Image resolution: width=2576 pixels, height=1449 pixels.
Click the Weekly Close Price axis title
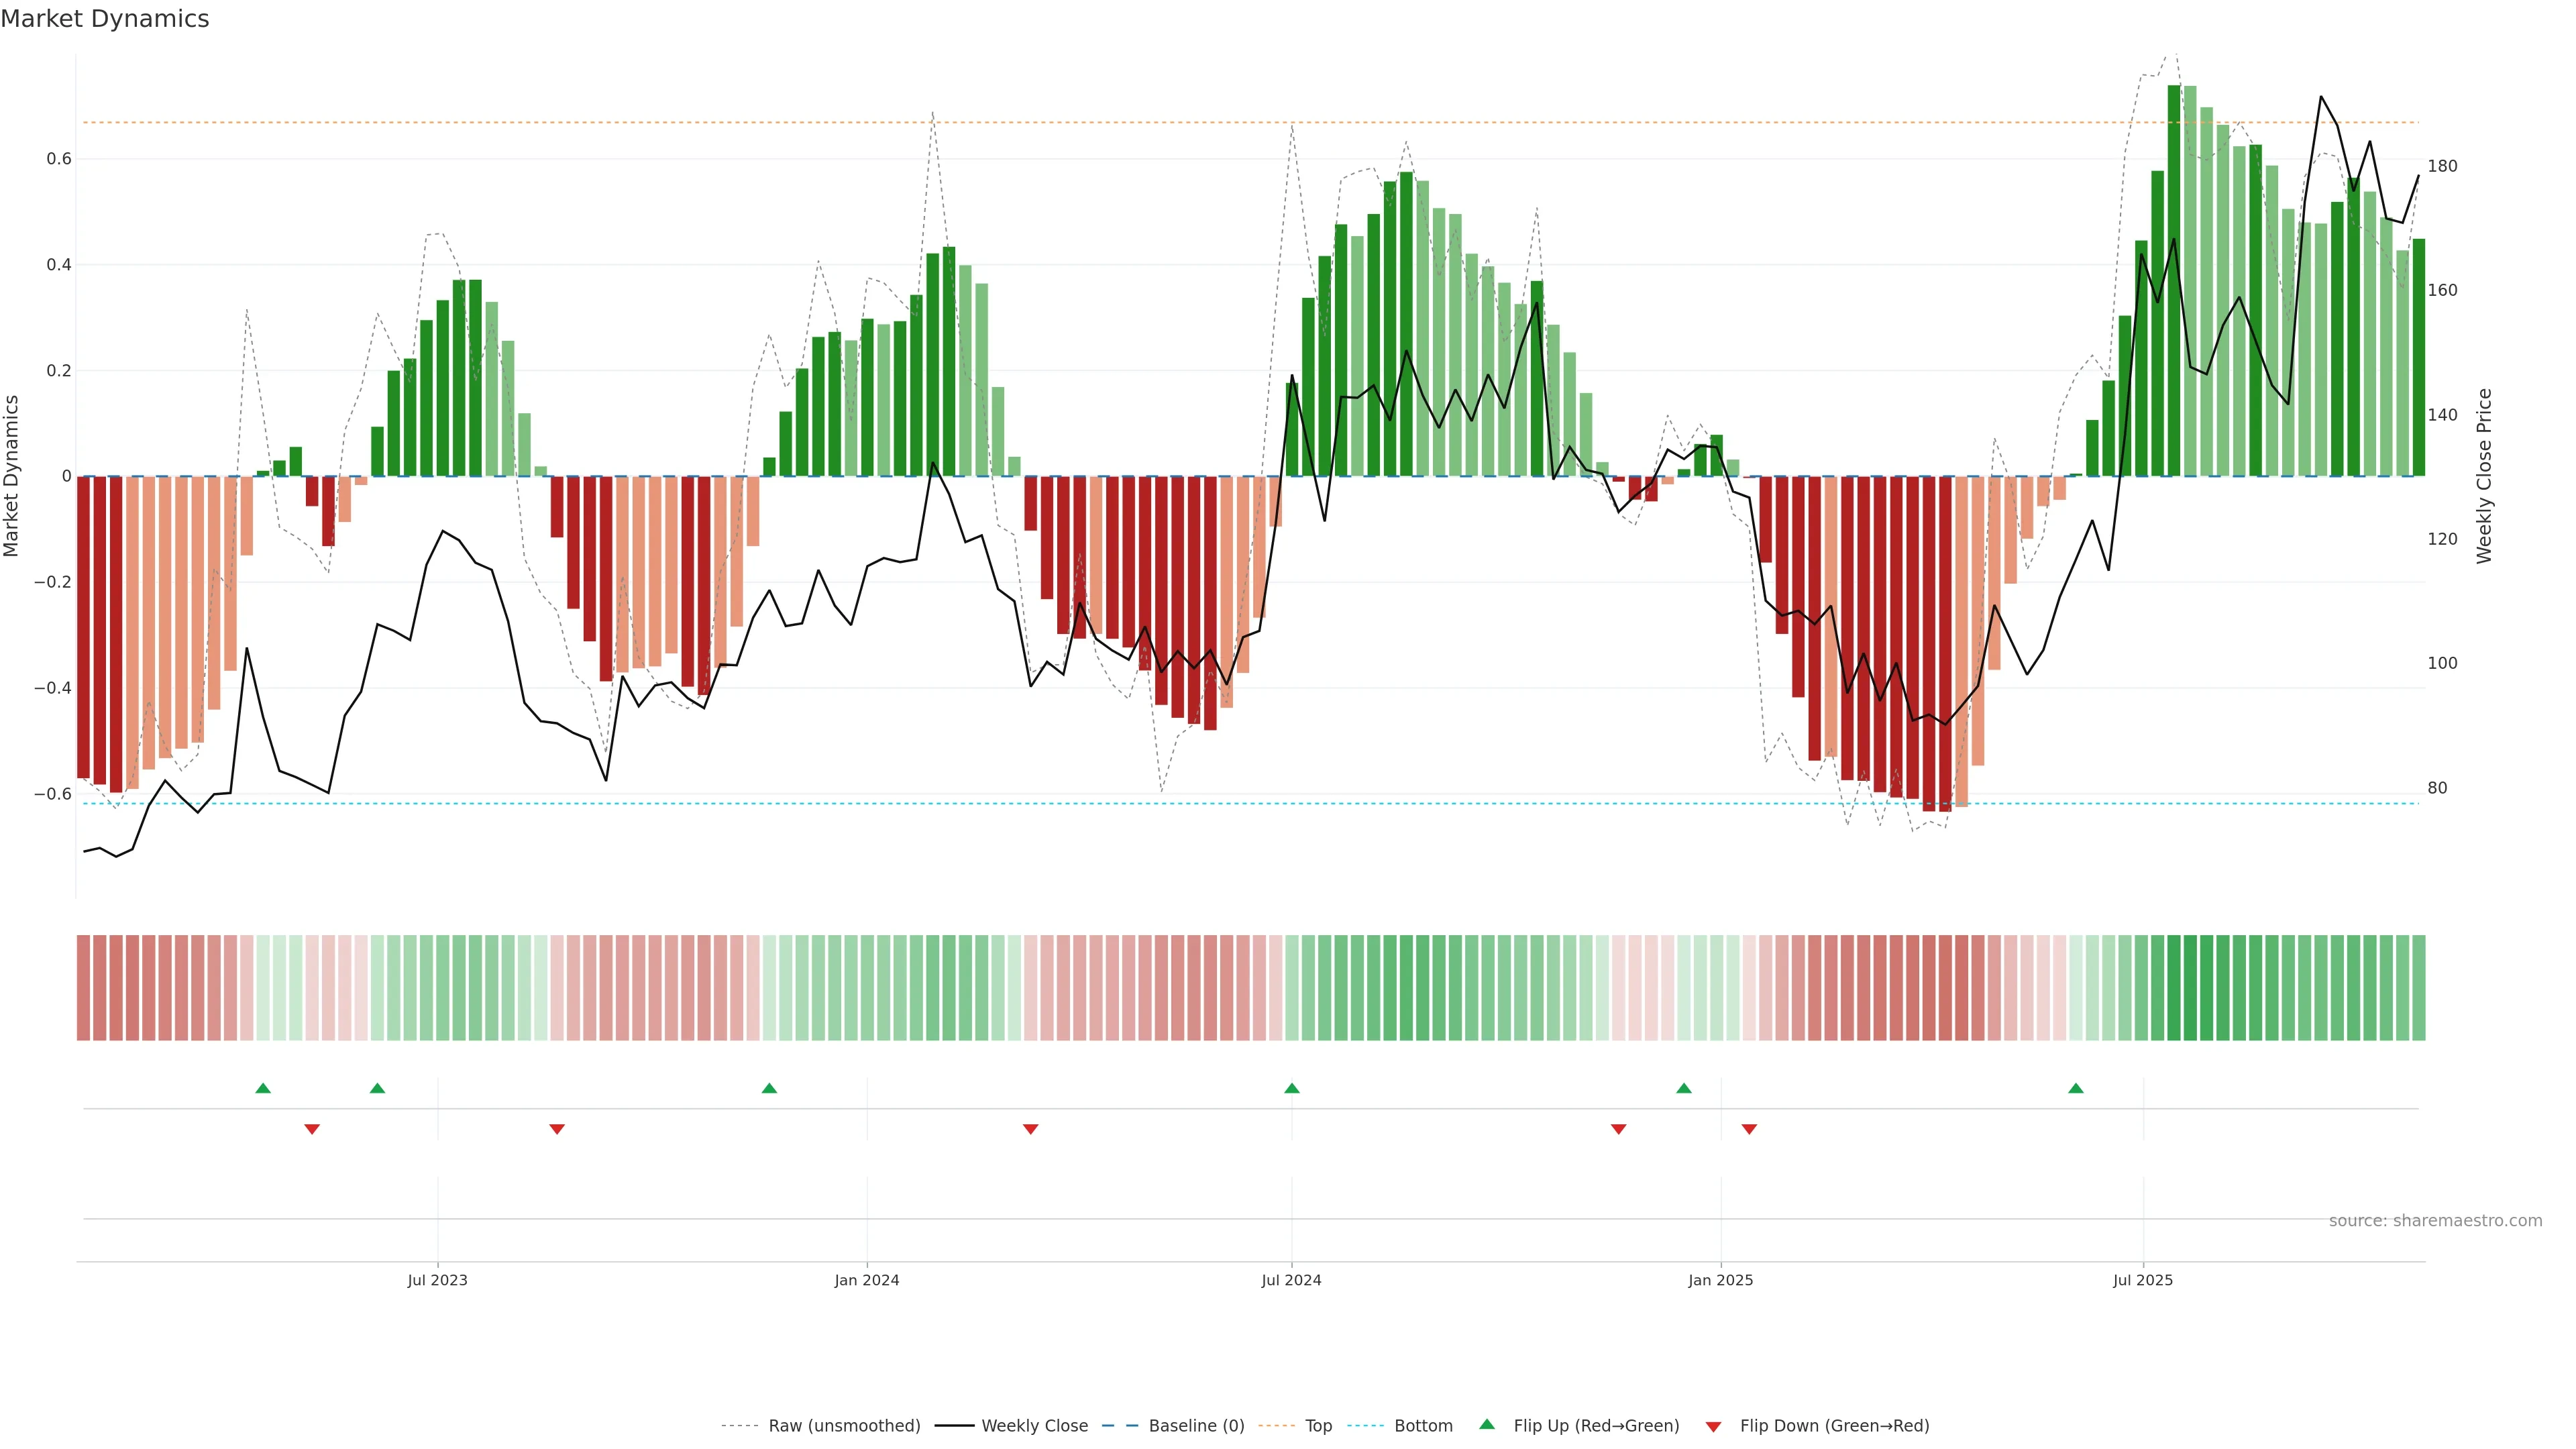(x=2485, y=476)
